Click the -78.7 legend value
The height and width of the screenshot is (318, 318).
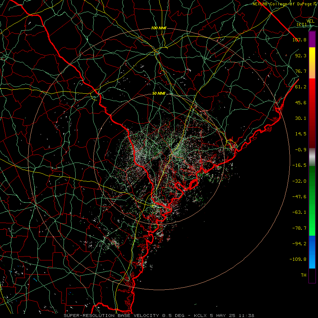[299, 228]
